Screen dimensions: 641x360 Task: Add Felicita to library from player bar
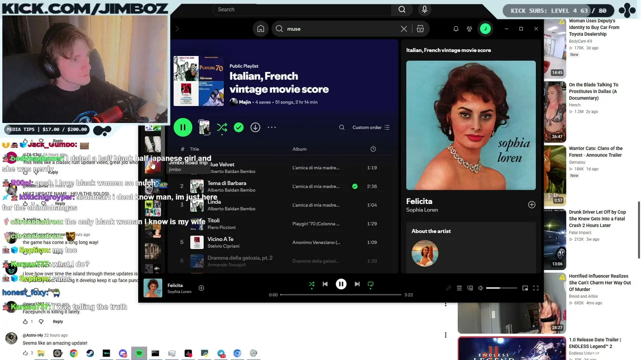201,288
